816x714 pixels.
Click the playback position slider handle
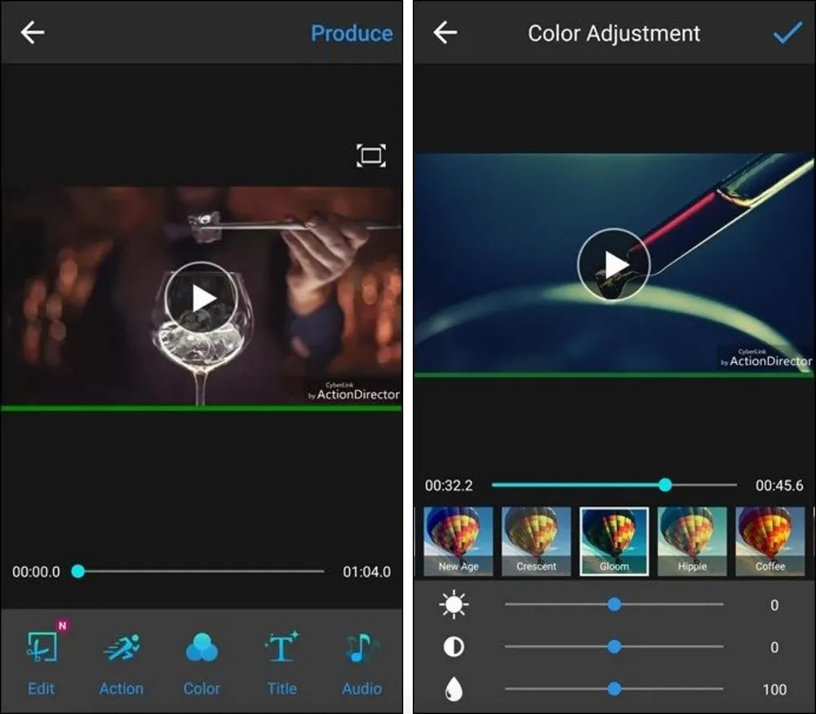[664, 484]
